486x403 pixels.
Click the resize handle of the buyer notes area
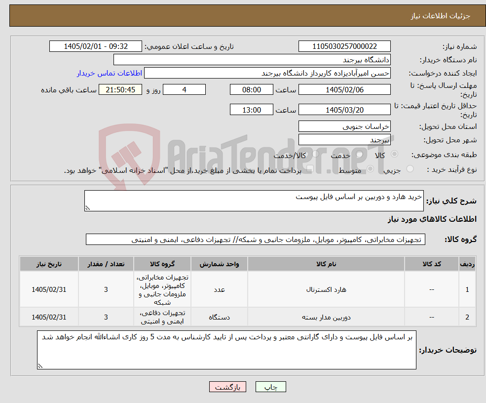coord(40,366)
